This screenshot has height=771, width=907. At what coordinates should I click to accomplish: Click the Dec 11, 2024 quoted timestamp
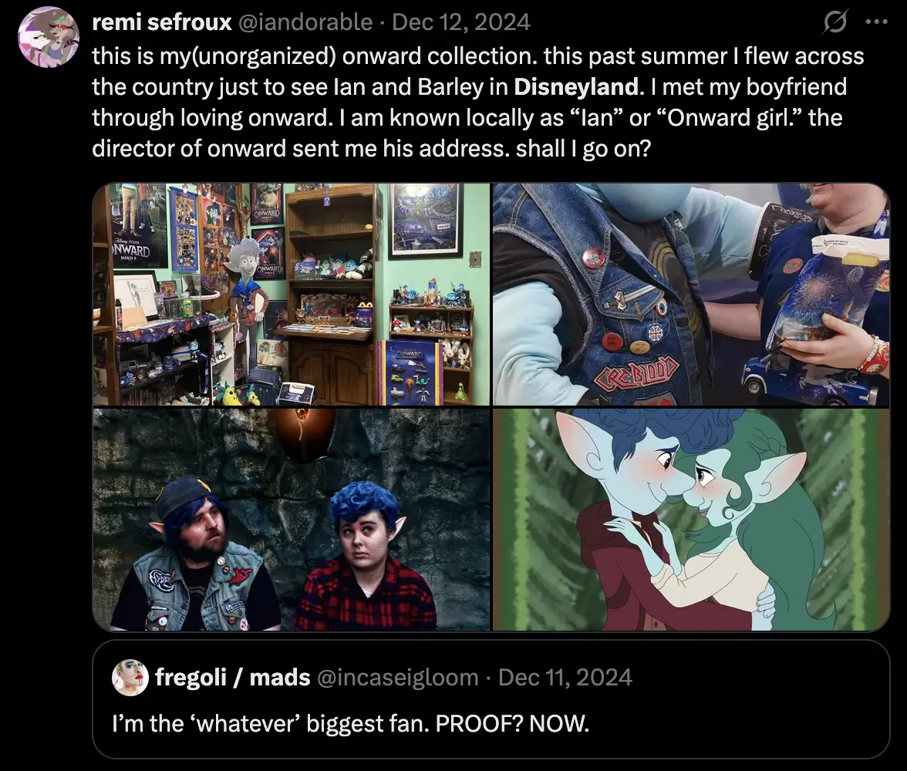coord(565,677)
